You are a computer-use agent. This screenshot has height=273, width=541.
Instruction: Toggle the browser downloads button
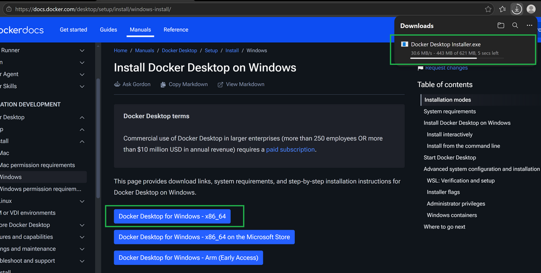point(517,9)
